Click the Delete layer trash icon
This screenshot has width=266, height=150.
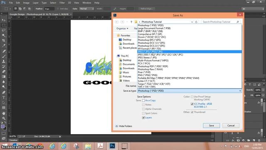click(259, 140)
